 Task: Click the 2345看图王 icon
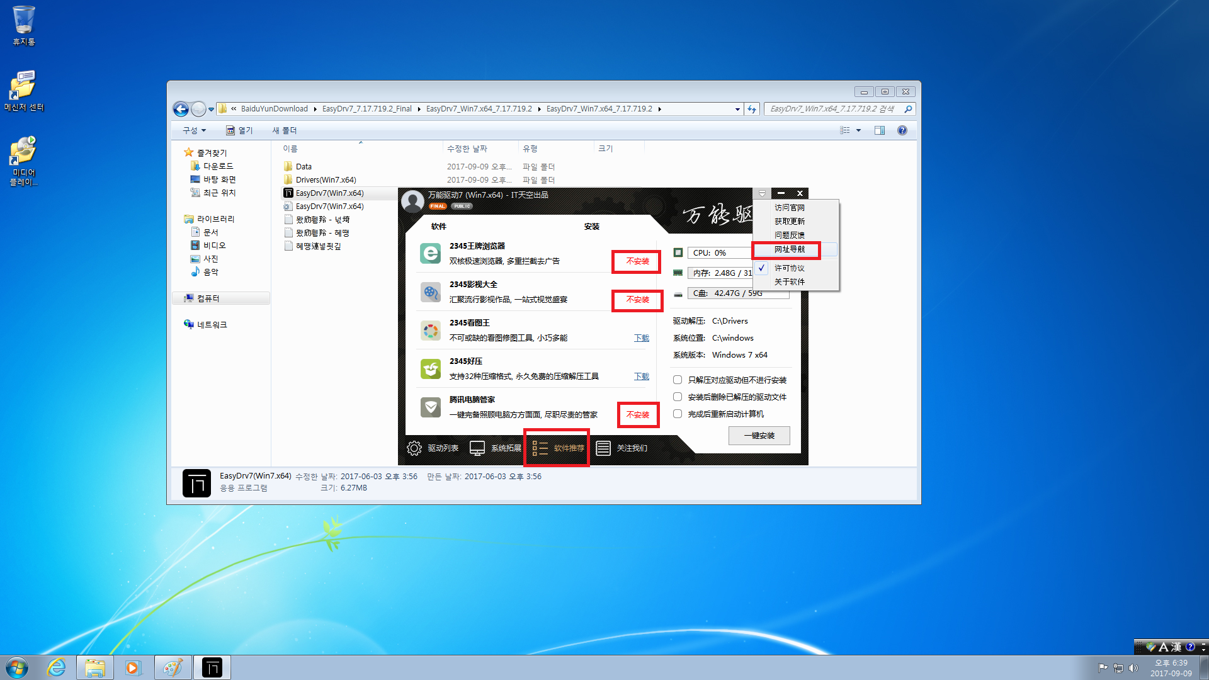pyautogui.click(x=431, y=331)
